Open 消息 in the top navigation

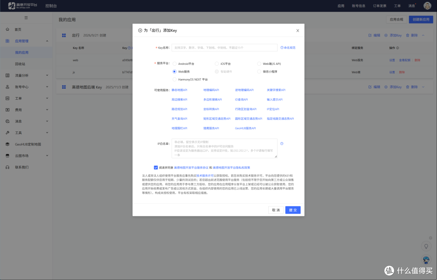[x=412, y=6]
